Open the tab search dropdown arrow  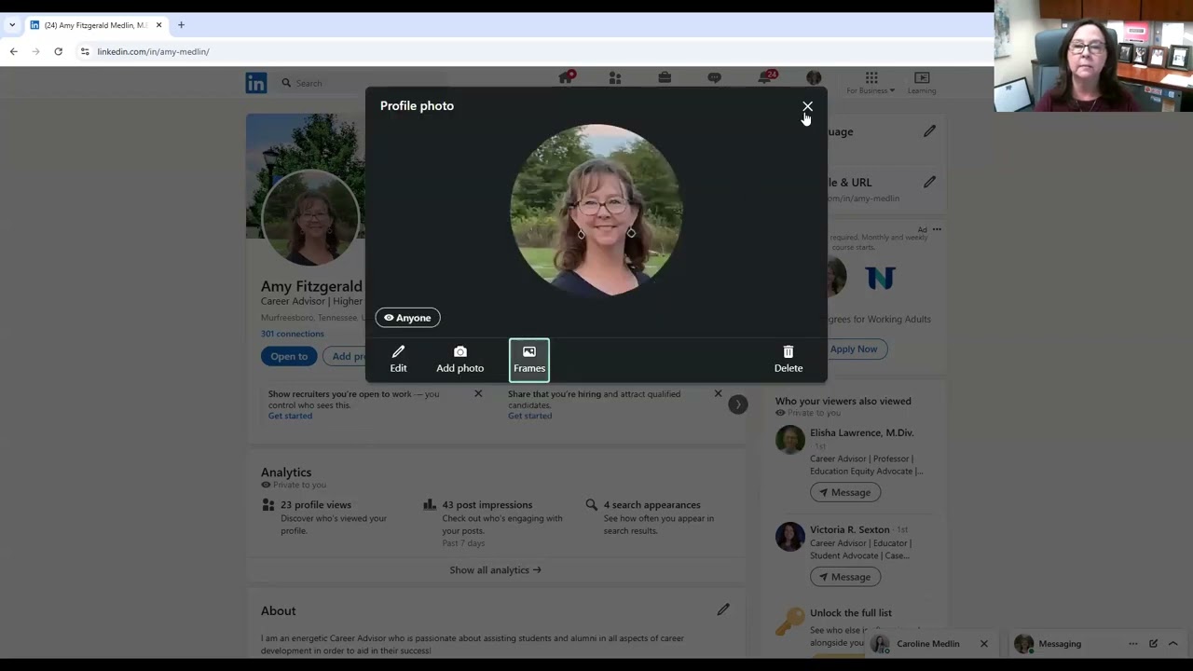11,25
